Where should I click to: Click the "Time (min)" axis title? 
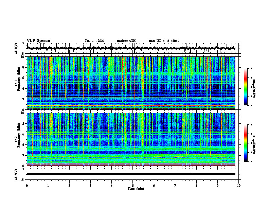(x=136, y=189)
